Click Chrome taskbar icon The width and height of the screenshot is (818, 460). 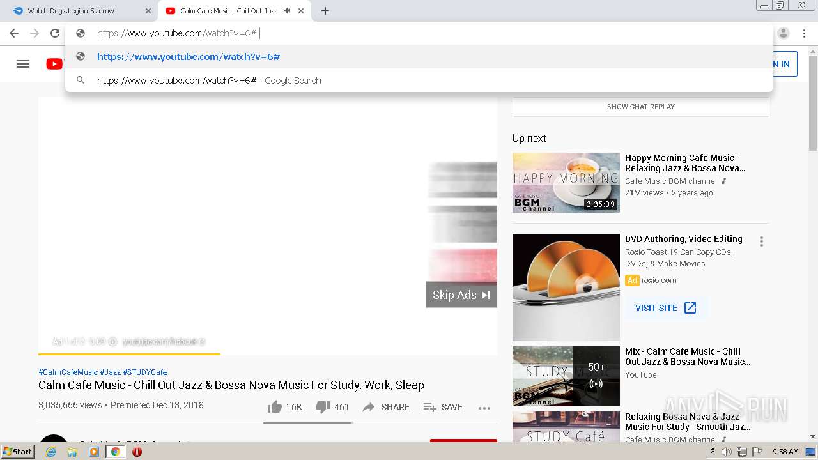click(x=116, y=452)
